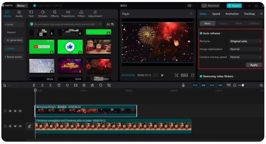Click the mirror flip icon in timeline toolbar

click(92, 85)
